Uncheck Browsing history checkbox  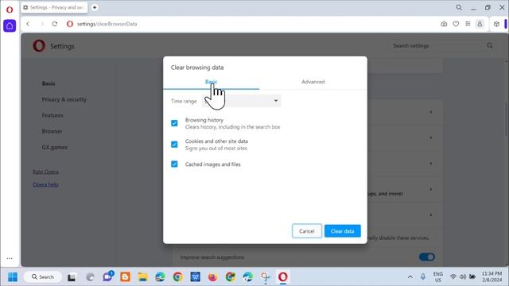click(x=174, y=123)
